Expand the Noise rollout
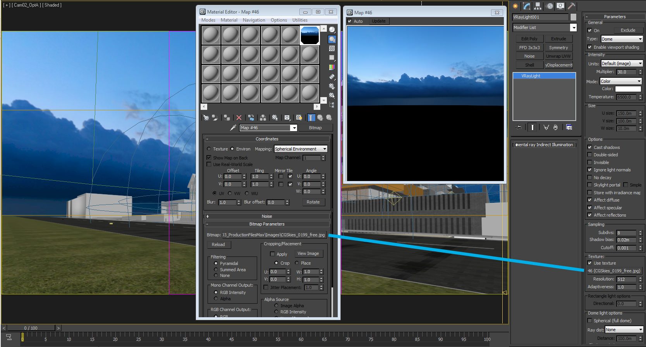Image resolution: width=646 pixels, height=347 pixels. click(267, 216)
